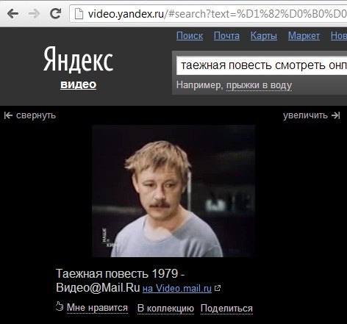Screen dimensions: 347x324
Task: Click the Таежная повесть video thumbnail
Action: 173,191
